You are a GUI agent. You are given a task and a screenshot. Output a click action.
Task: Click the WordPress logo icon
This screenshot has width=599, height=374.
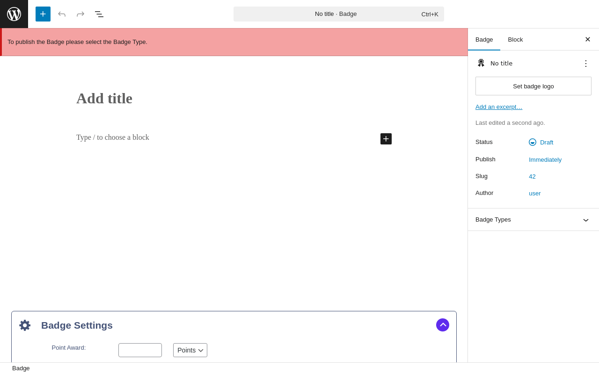coord(14,14)
